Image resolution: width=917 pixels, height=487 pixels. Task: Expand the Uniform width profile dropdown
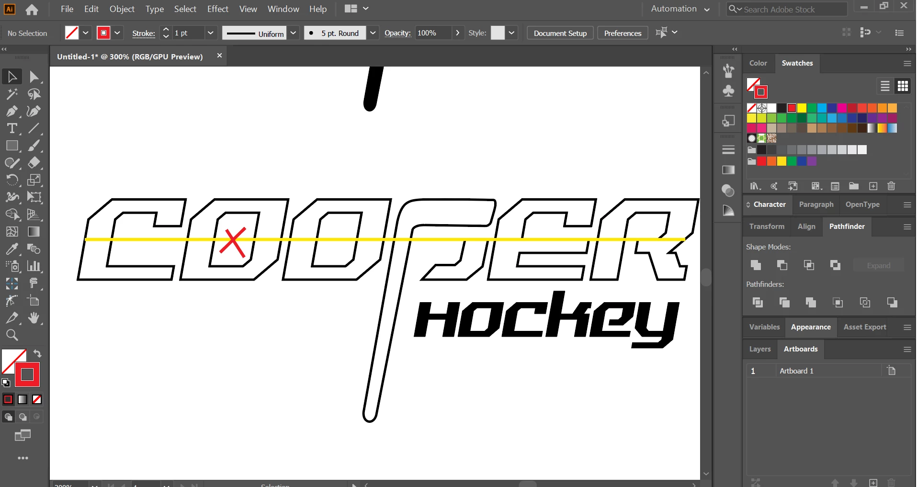[294, 33]
